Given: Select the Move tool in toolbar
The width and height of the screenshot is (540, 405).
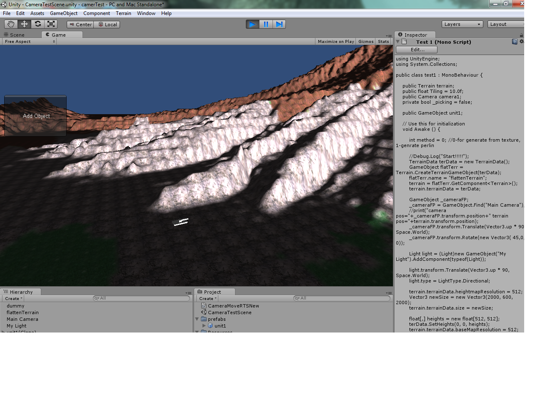Looking at the screenshot, I should click(24, 24).
